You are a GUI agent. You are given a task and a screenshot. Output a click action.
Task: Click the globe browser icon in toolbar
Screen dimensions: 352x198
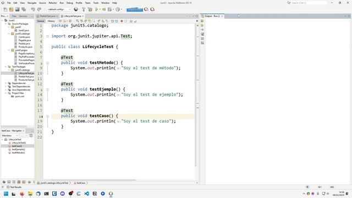coord(76,9)
